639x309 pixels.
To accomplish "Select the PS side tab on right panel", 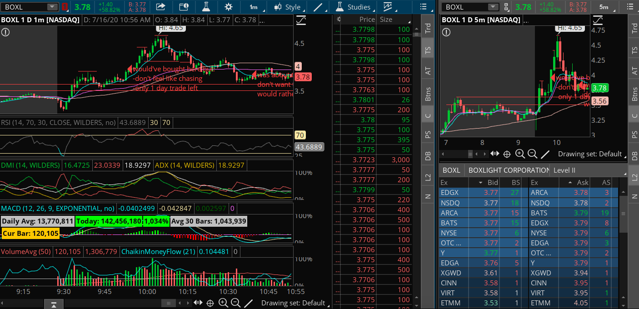I will point(634,134).
